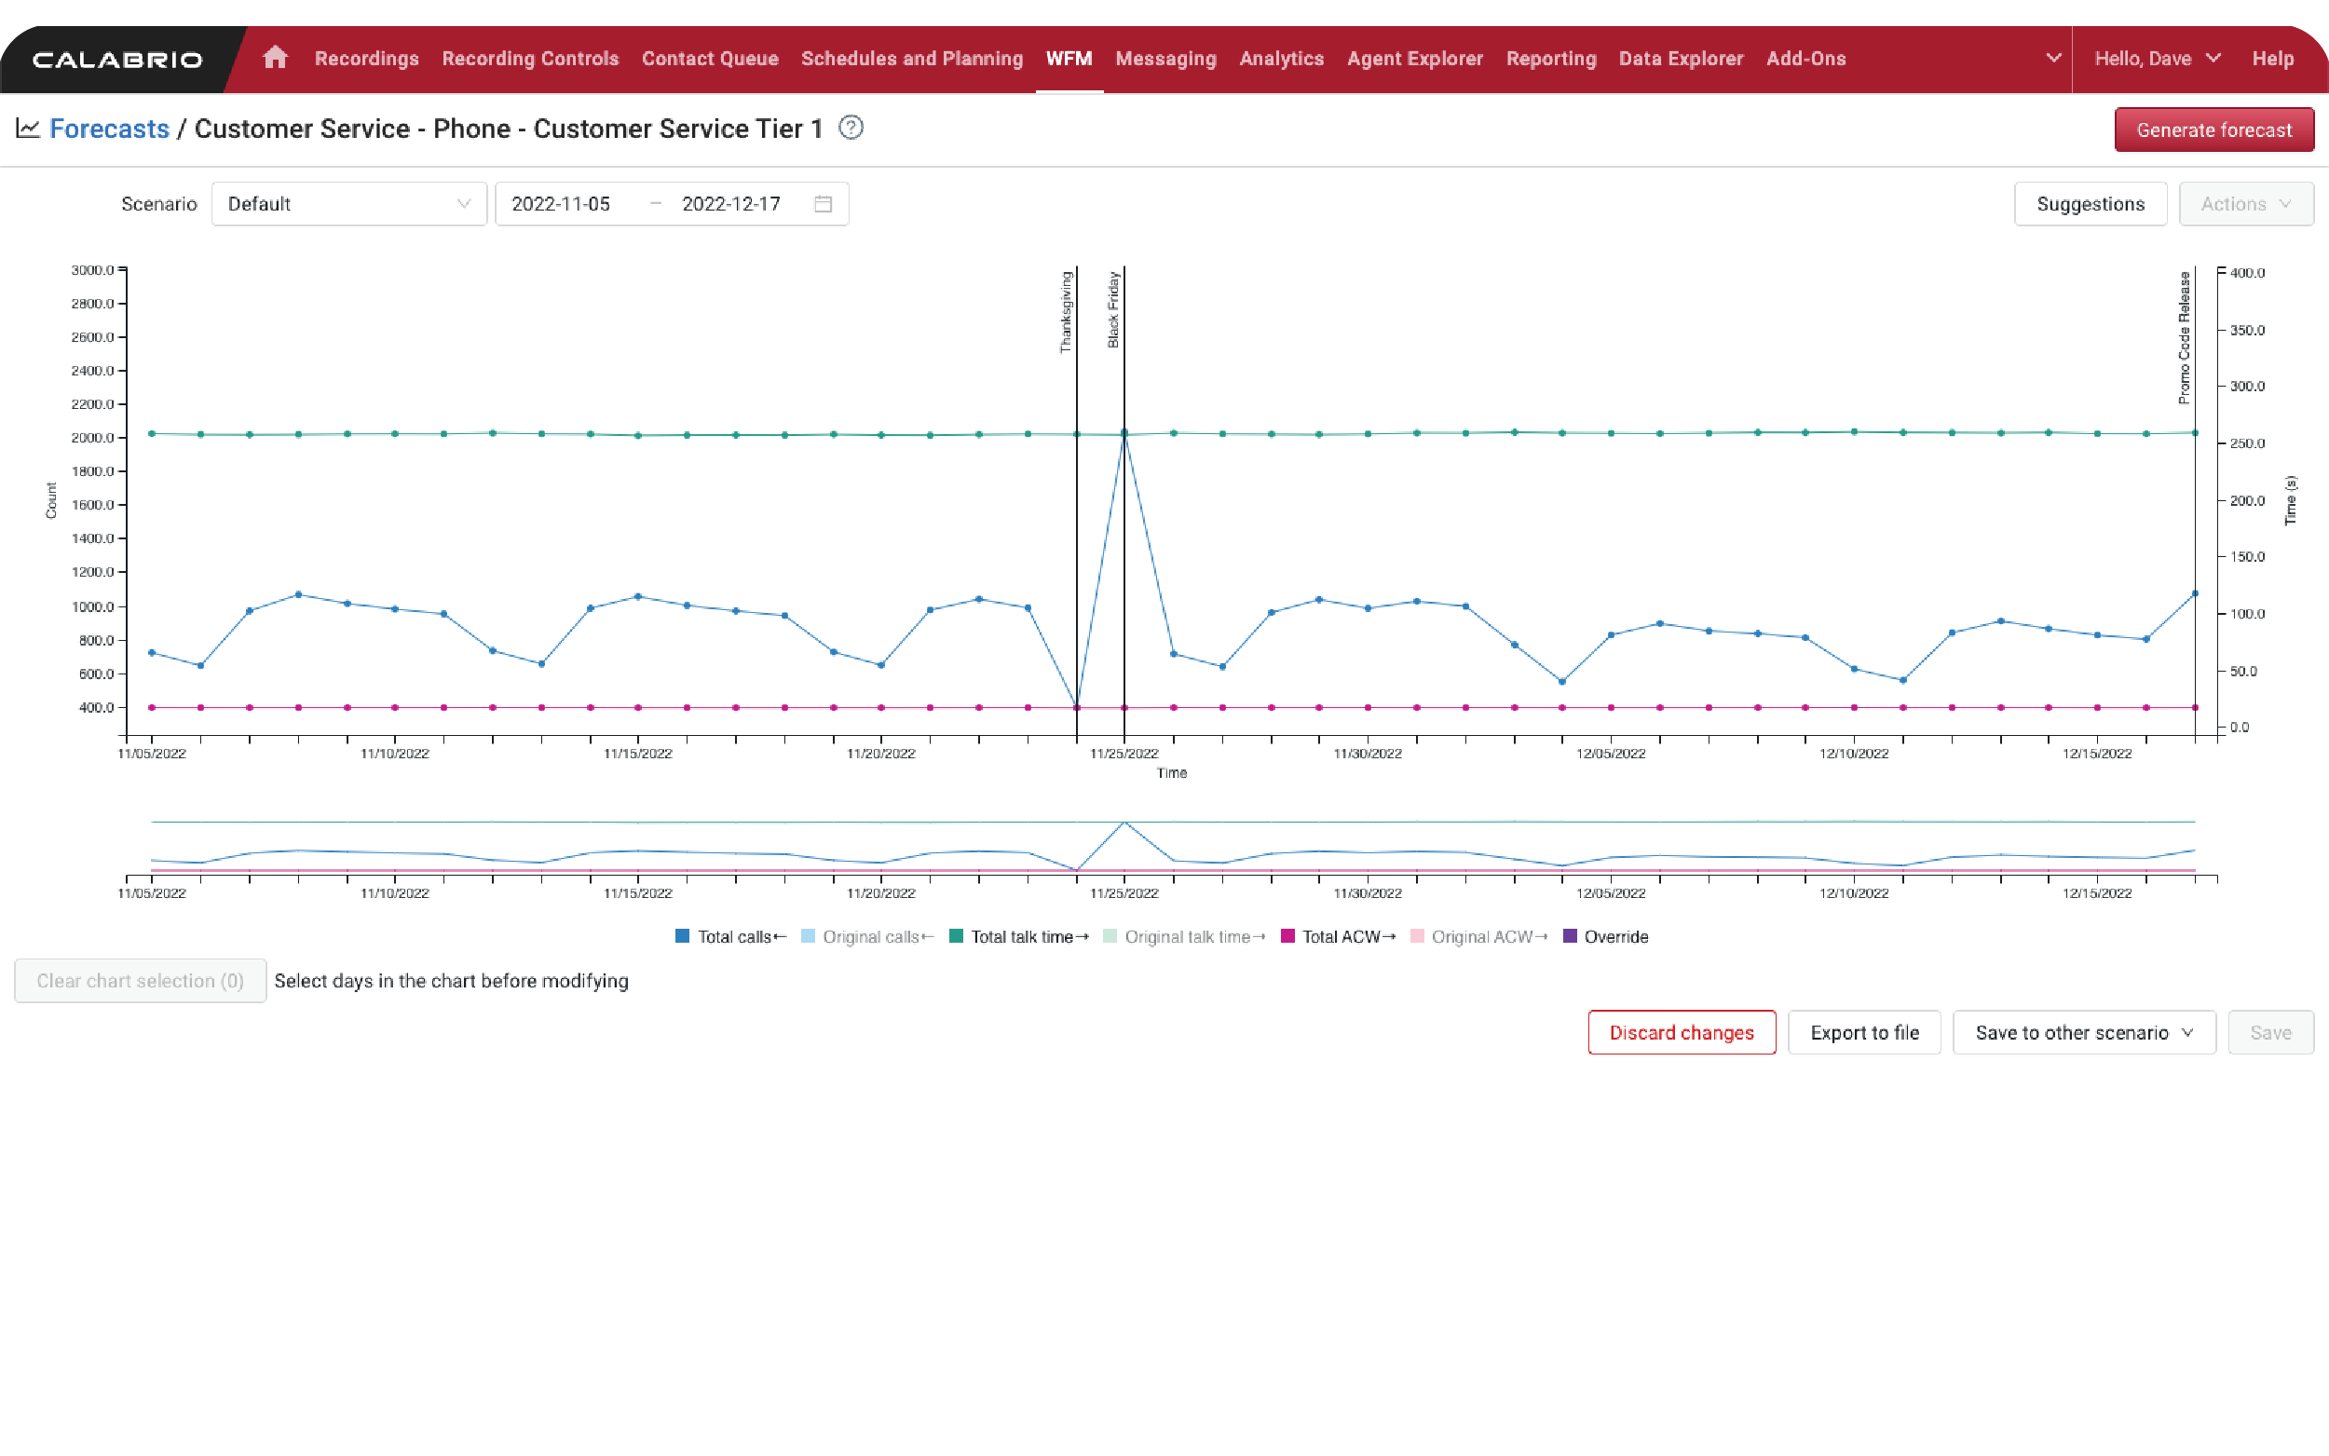
Task: Click the Forecasts breadcrumb icon
Action: coord(29,128)
